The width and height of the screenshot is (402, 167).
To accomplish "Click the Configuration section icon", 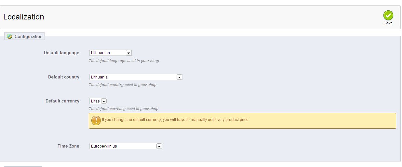I will click(x=9, y=36).
